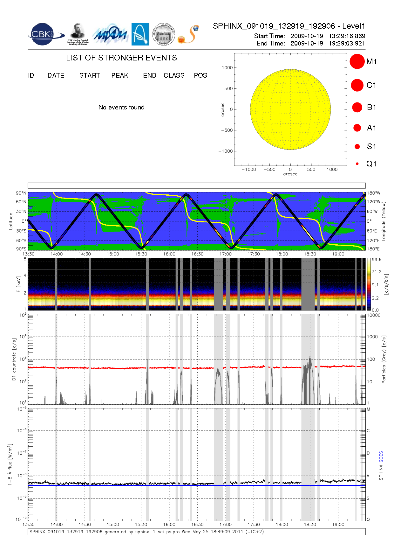Click the Lebedev Physical Institute portrait logo
Screen dimensions: 394x558
pos(78,34)
